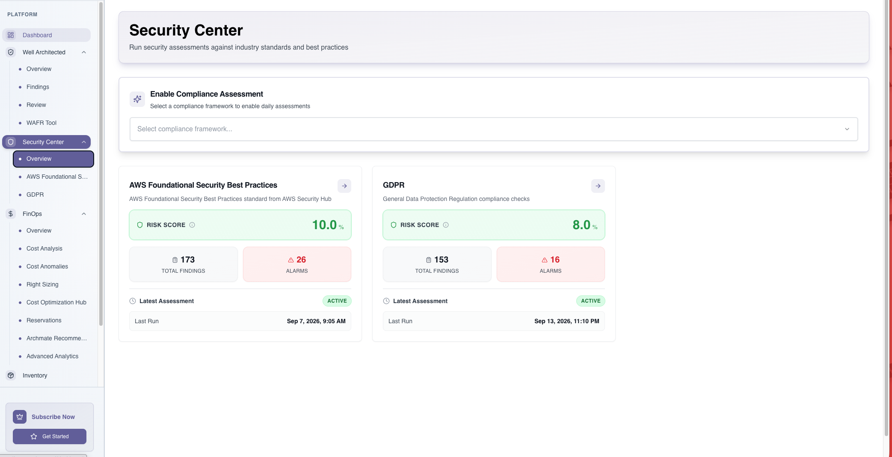Image resolution: width=892 pixels, height=457 pixels.
Task: Click clock icon in AWS Latest Assessment
Action: click(x=133, y=301)
